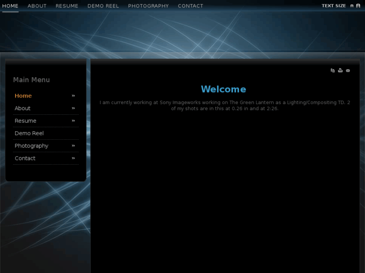This screenshot has height=273, width=365.
Task: Decrease text size with small A
Action: click(x=352, y=6)
